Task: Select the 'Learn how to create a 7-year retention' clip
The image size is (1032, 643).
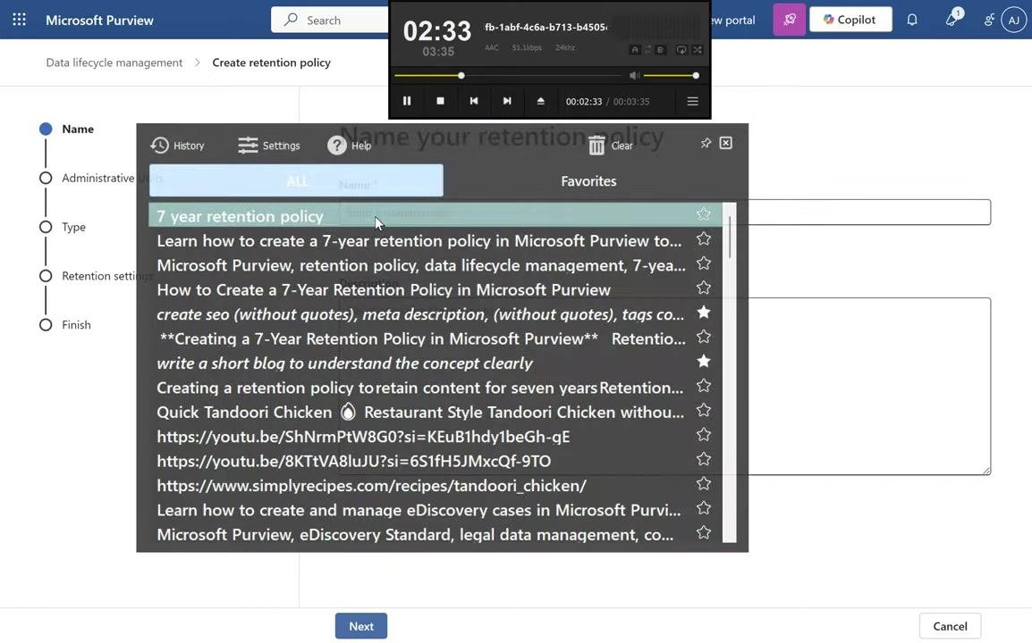Action: point(421,240)
